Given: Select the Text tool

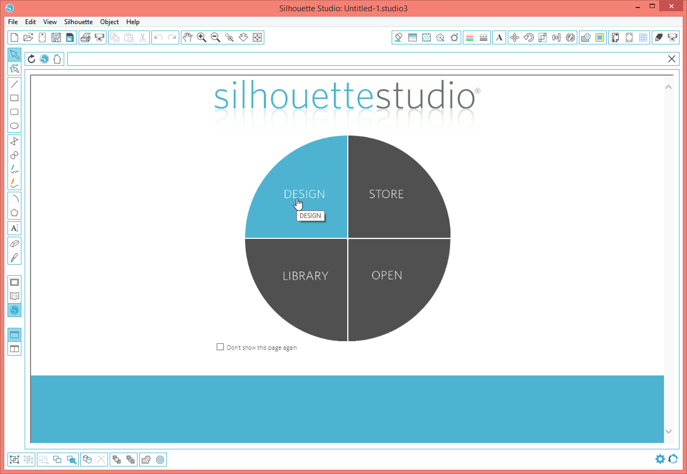Looking at the screenshot, I should point(14,228).
